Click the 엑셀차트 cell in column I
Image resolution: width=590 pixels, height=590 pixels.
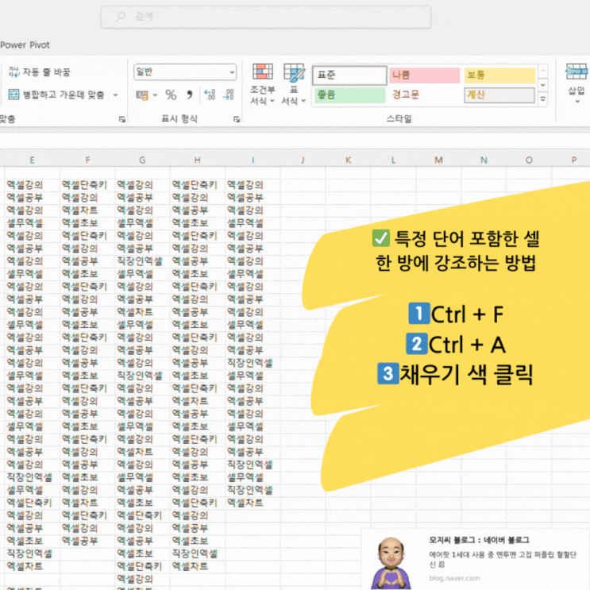pyautogui.click(x=253, y=503)
